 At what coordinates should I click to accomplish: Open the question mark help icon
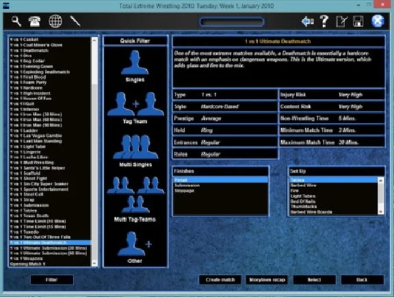324,21
